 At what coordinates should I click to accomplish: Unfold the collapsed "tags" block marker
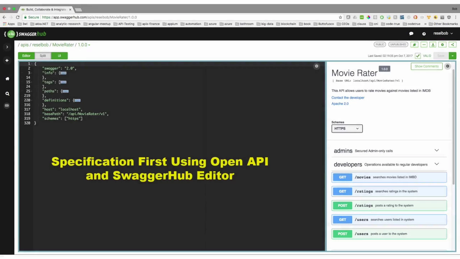[x=64, y=82]
